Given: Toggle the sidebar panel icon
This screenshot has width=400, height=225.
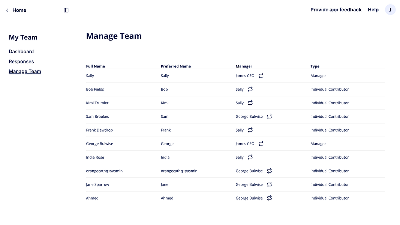Looking at the screenshot, I should [x=66, y=10].
